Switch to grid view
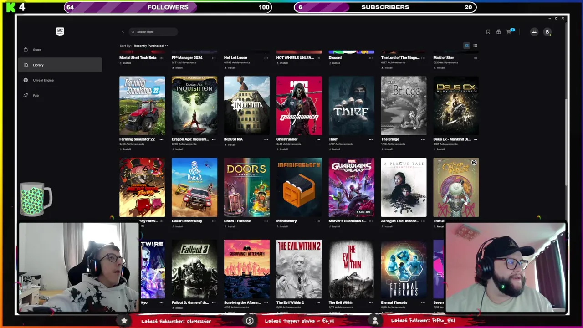The height and width of the screenshot is (328, 583). [x=466, y=46]
